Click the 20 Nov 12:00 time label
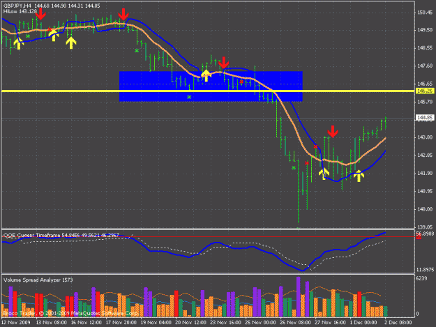This screenshot has width=436, height=327. click(190, 323)
